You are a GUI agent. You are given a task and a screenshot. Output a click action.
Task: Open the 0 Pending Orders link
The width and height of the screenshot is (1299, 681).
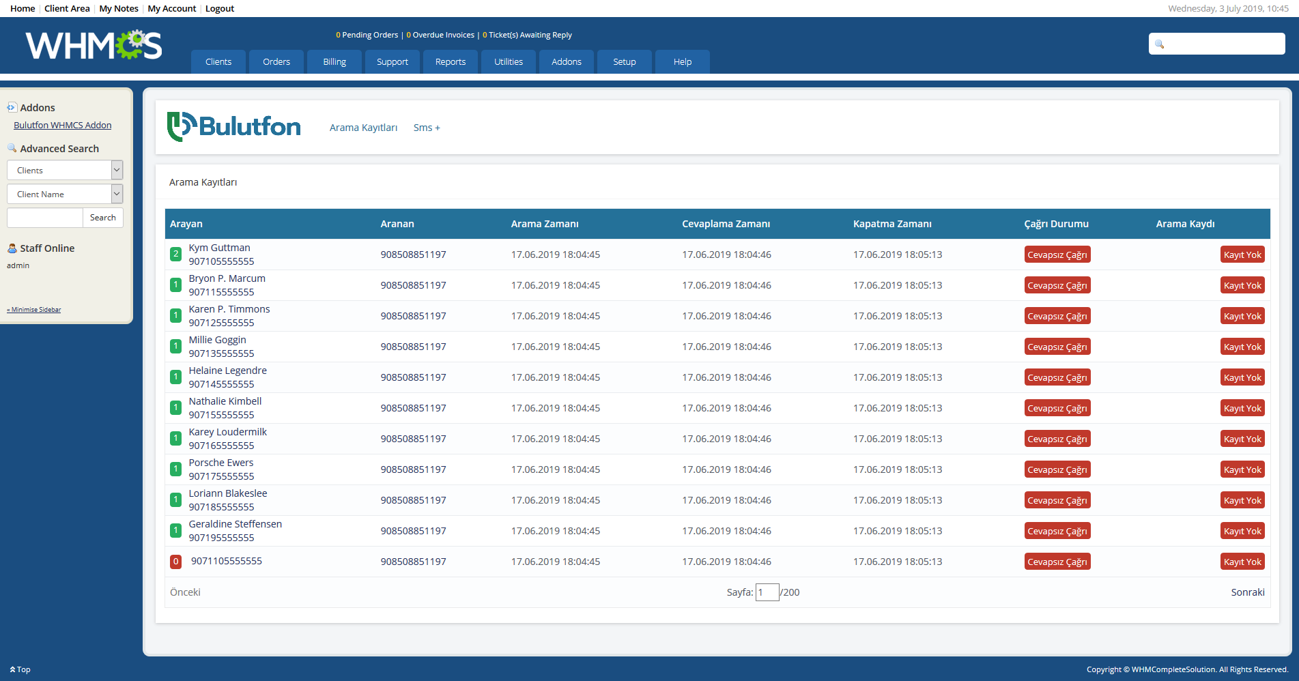(x=367, y=35)
